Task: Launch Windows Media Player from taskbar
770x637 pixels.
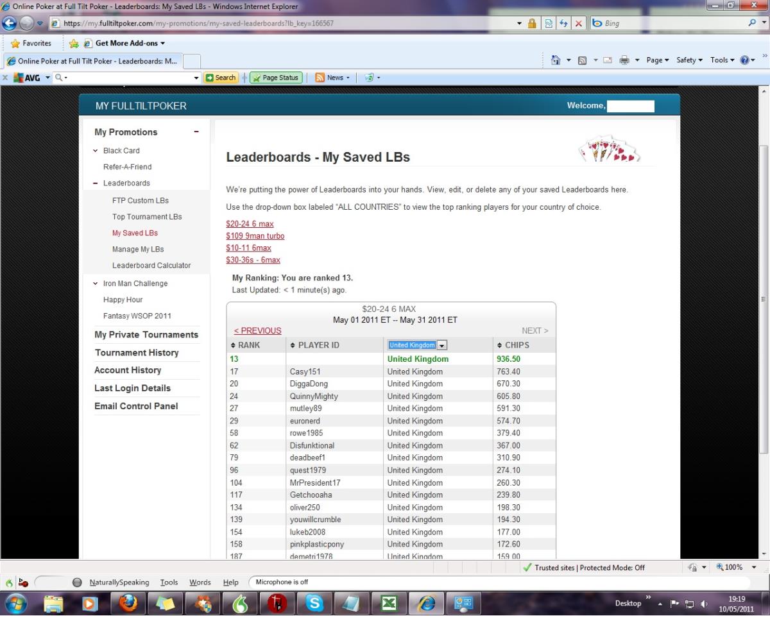Action: tap(89, 604)
